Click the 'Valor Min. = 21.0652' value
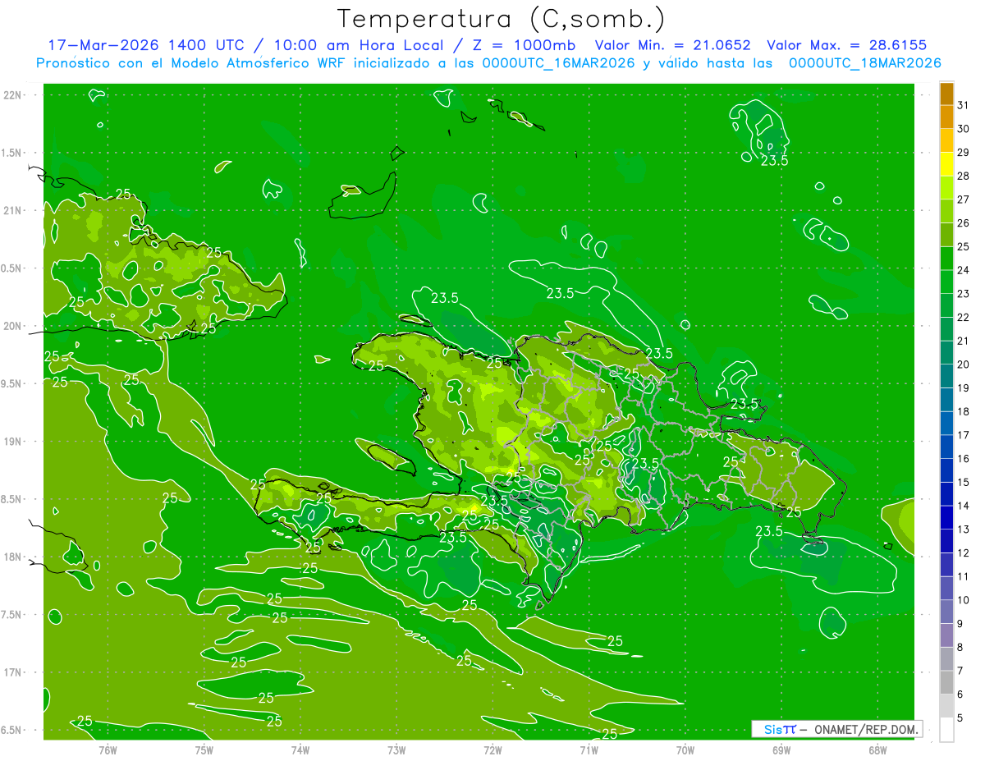The height and width of the screenshot is (761, 985). pyautogui.click(x=672, y=45)
